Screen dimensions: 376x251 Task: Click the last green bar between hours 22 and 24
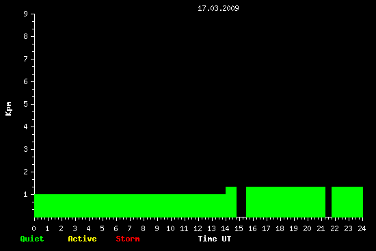pyautogui.click(x=347, y=202)
